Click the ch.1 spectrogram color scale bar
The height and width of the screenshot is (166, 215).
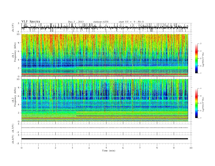tap(197, 58)
